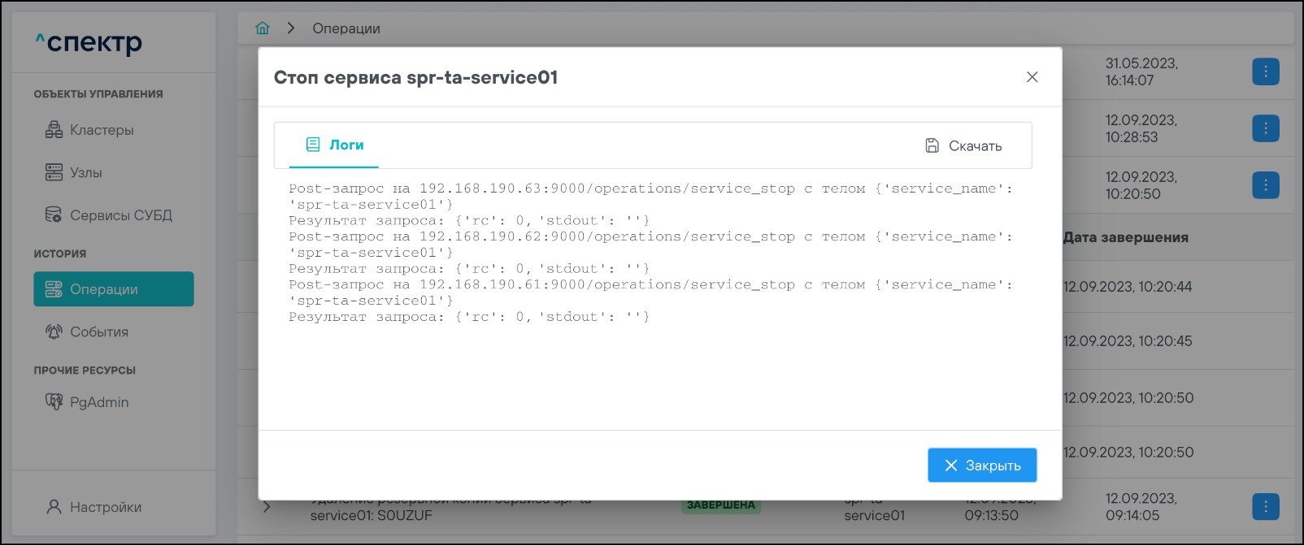Close the dialog with the X icon

tap(1032, 77)
